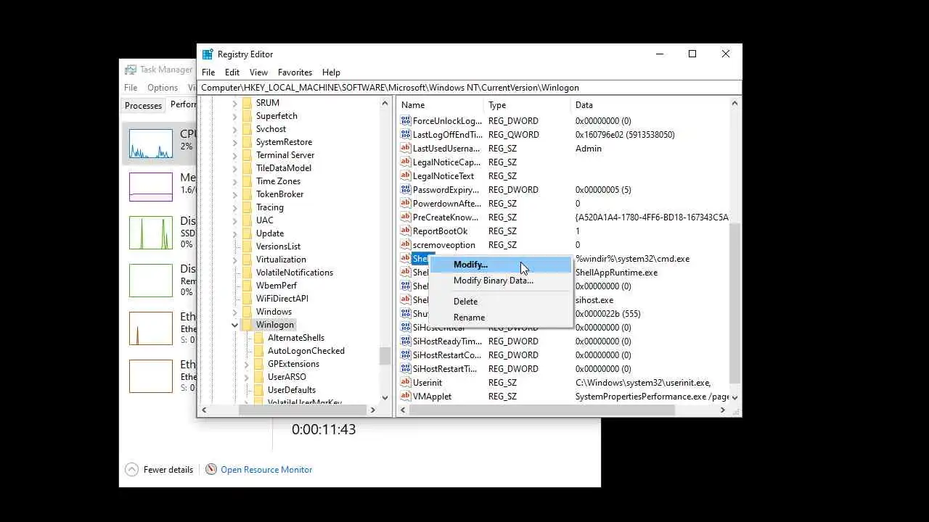Click the LastLogOffEndTi QWORD value icon
The height and width of the screenshot is (522, 929).
pyautogui.click(x=406, y=135)
